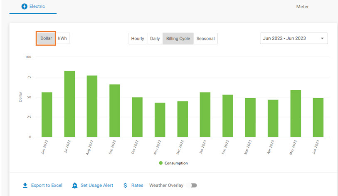Viewport: 338px width, 196px height.
Task: Select the Hourly view button
Action: click(138, 39)
